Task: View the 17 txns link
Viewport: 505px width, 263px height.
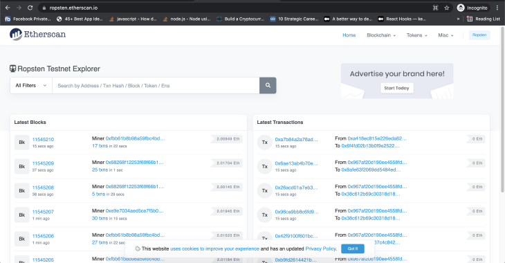Action: coord(100,145)
